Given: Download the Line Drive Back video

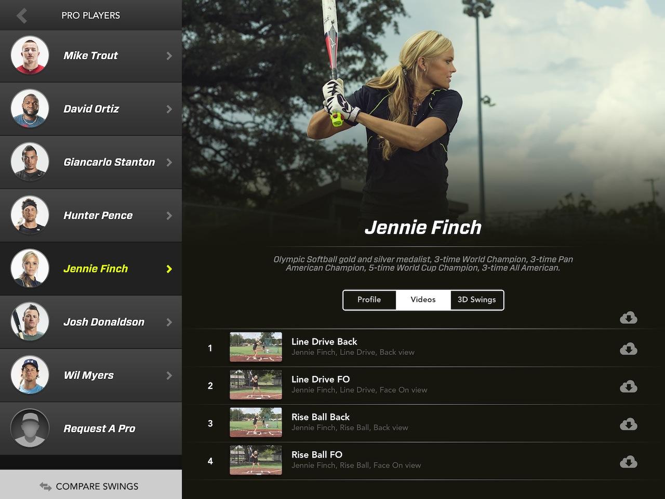Looking at the screenshot, I should (628, 349).
